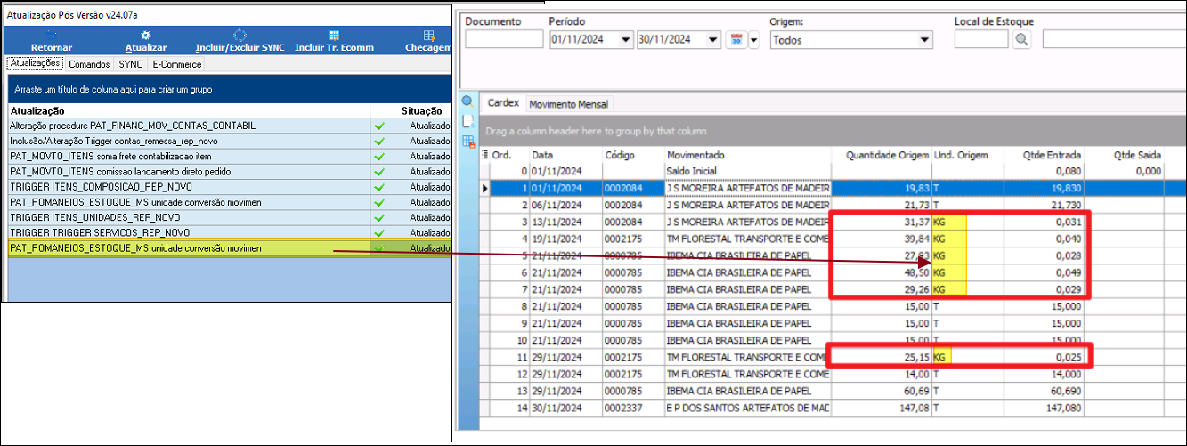Sort by the Código column header
The width and height of the screenshot is (1187, 446).
coord(632,155)
